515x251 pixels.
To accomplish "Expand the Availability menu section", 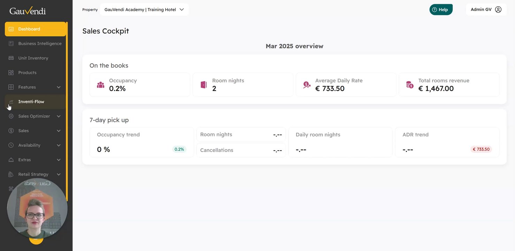I will tap(59, 145).
